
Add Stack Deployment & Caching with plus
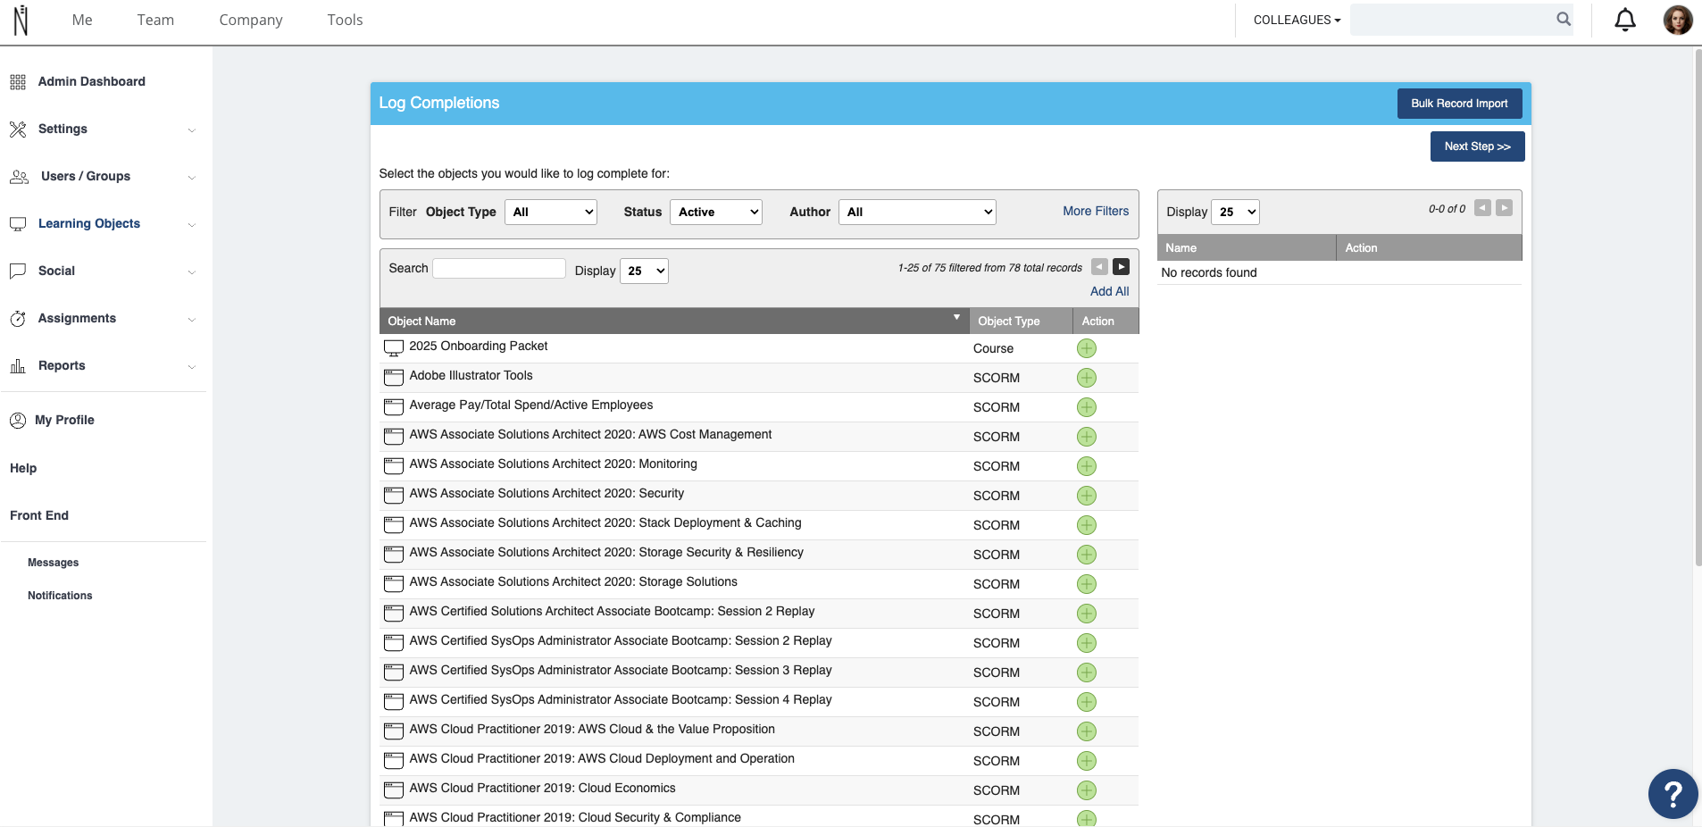point(1086,525)
